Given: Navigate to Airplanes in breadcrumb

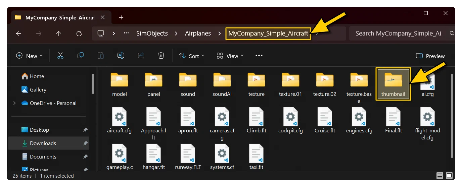Looking at the screenshot, I should pos(198,34).
